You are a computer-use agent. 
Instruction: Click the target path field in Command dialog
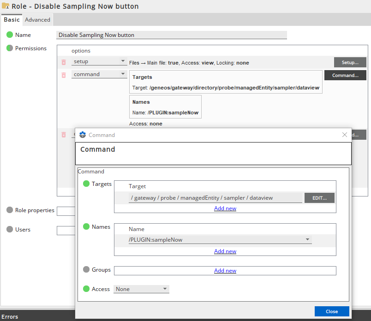[x=215, y=198]
